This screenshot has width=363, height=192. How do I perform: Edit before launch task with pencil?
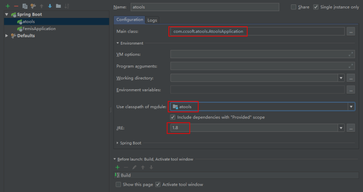134,167
